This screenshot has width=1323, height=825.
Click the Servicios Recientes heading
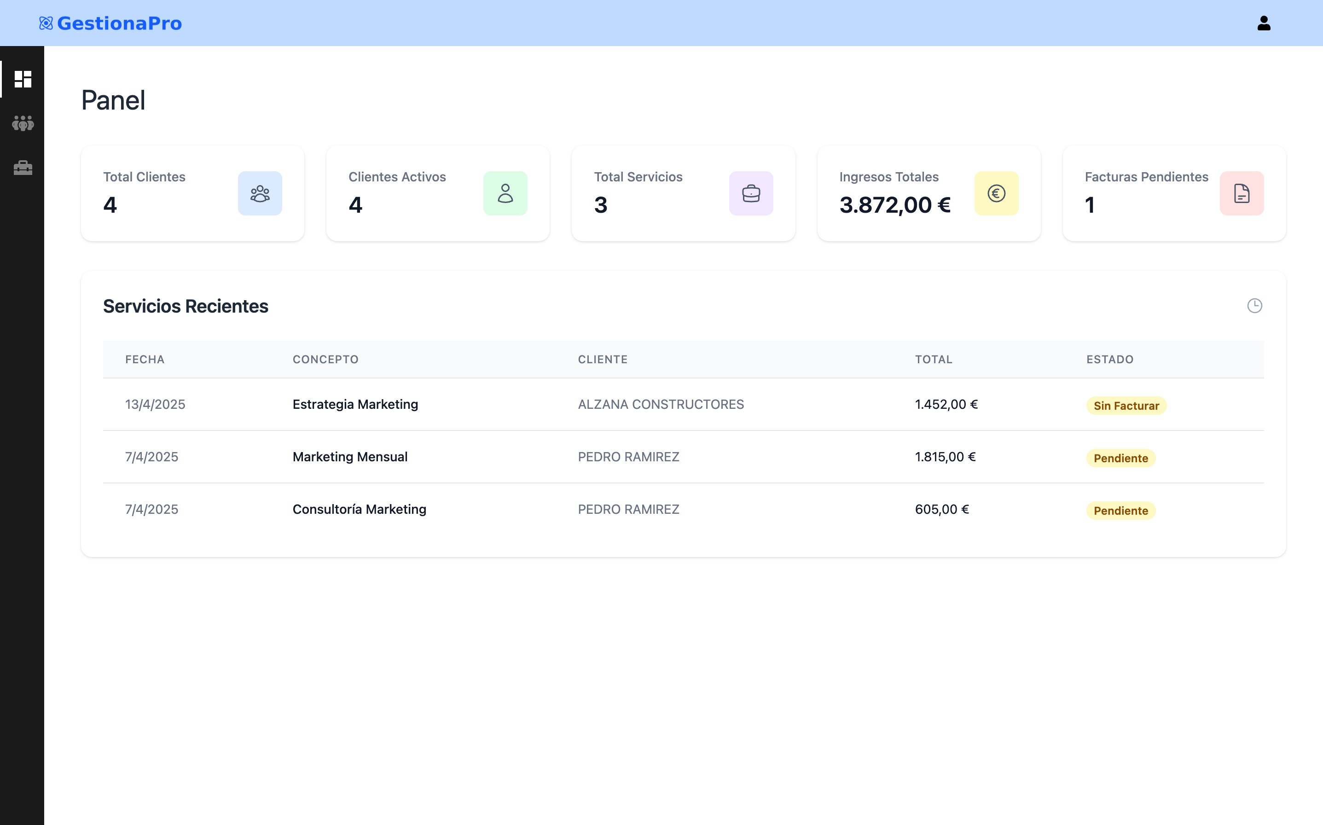[186, 306]
